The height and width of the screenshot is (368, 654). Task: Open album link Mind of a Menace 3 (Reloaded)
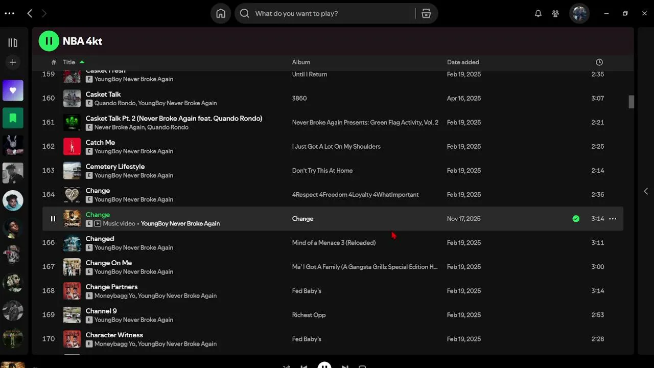tap(334, 243)
